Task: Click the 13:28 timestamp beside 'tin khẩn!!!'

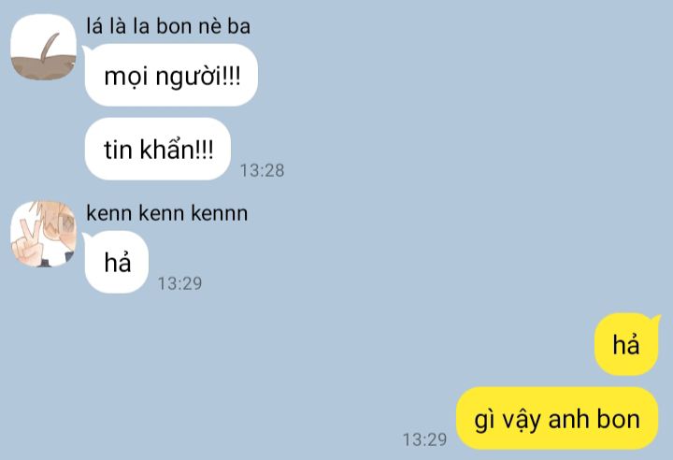Action: coord(262,170)
